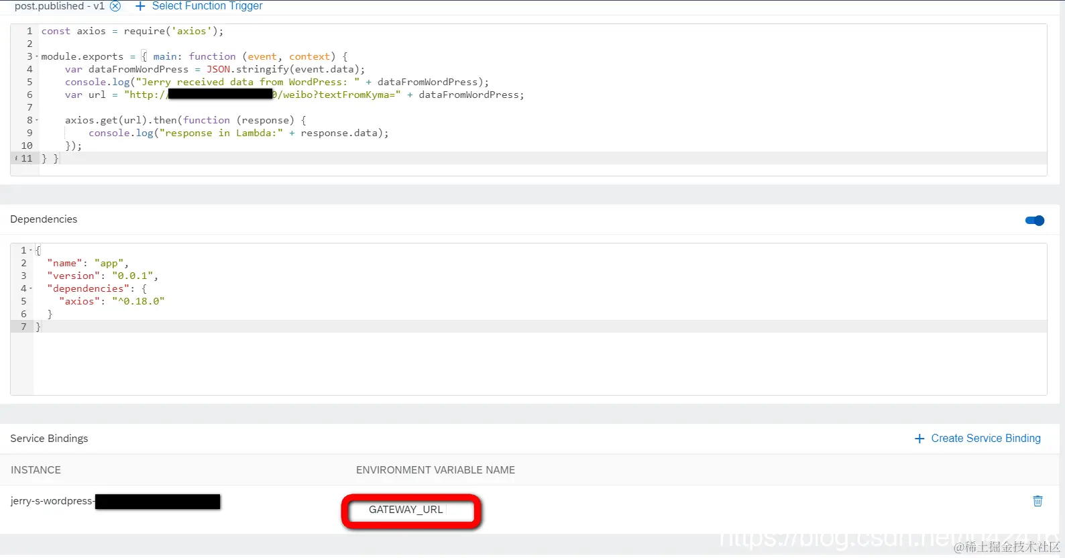Click the dataFromWordPress JSON.stringify line
The image size is (1065, 558).
click(x=215, y=69)
